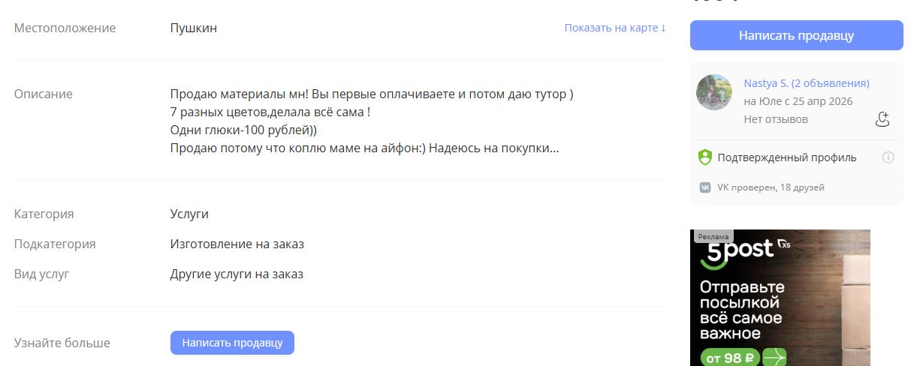
Task: Click the VK logo icon
Action: [705, 187]
